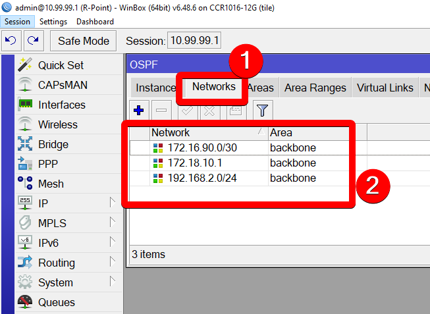
Task: Open the Queues sidebar item
Action: pos(56,302)
